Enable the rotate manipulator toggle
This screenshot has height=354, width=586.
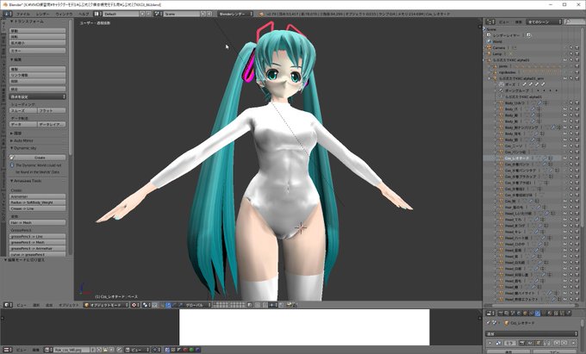[x=175, y=305]
